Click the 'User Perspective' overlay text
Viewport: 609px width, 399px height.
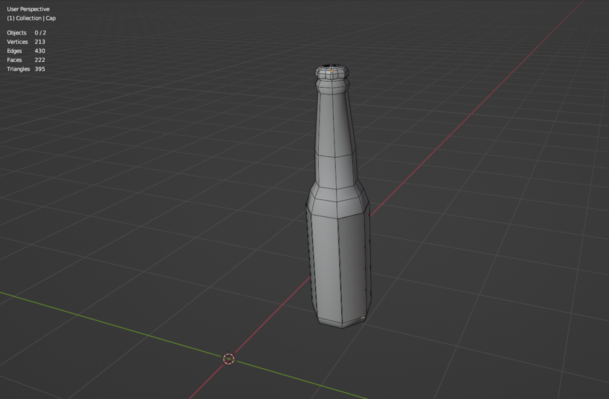pyautogui.click(x=28, y=9)
